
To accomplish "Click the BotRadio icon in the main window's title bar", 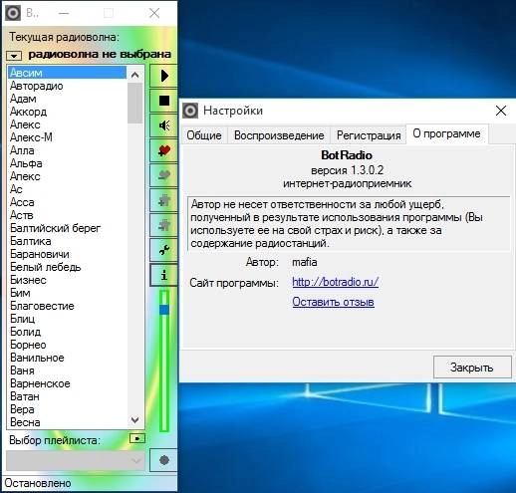I will 13,13.
